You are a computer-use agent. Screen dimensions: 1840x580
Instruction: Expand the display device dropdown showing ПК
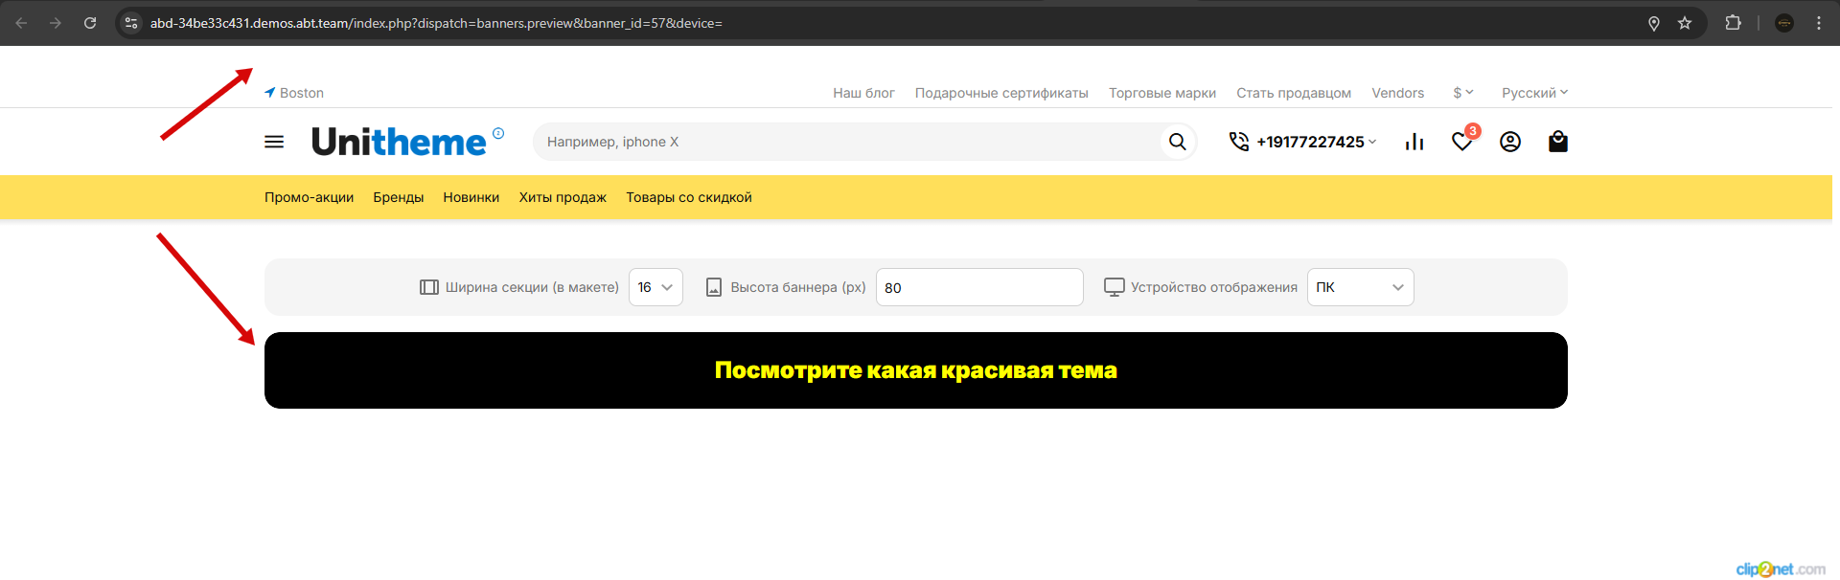click(1360, 287)
